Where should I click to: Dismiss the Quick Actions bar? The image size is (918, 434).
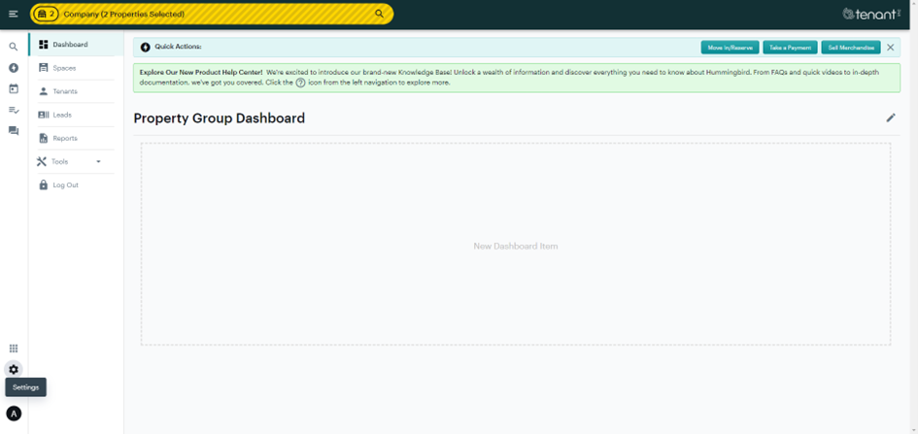click(890, 48)
